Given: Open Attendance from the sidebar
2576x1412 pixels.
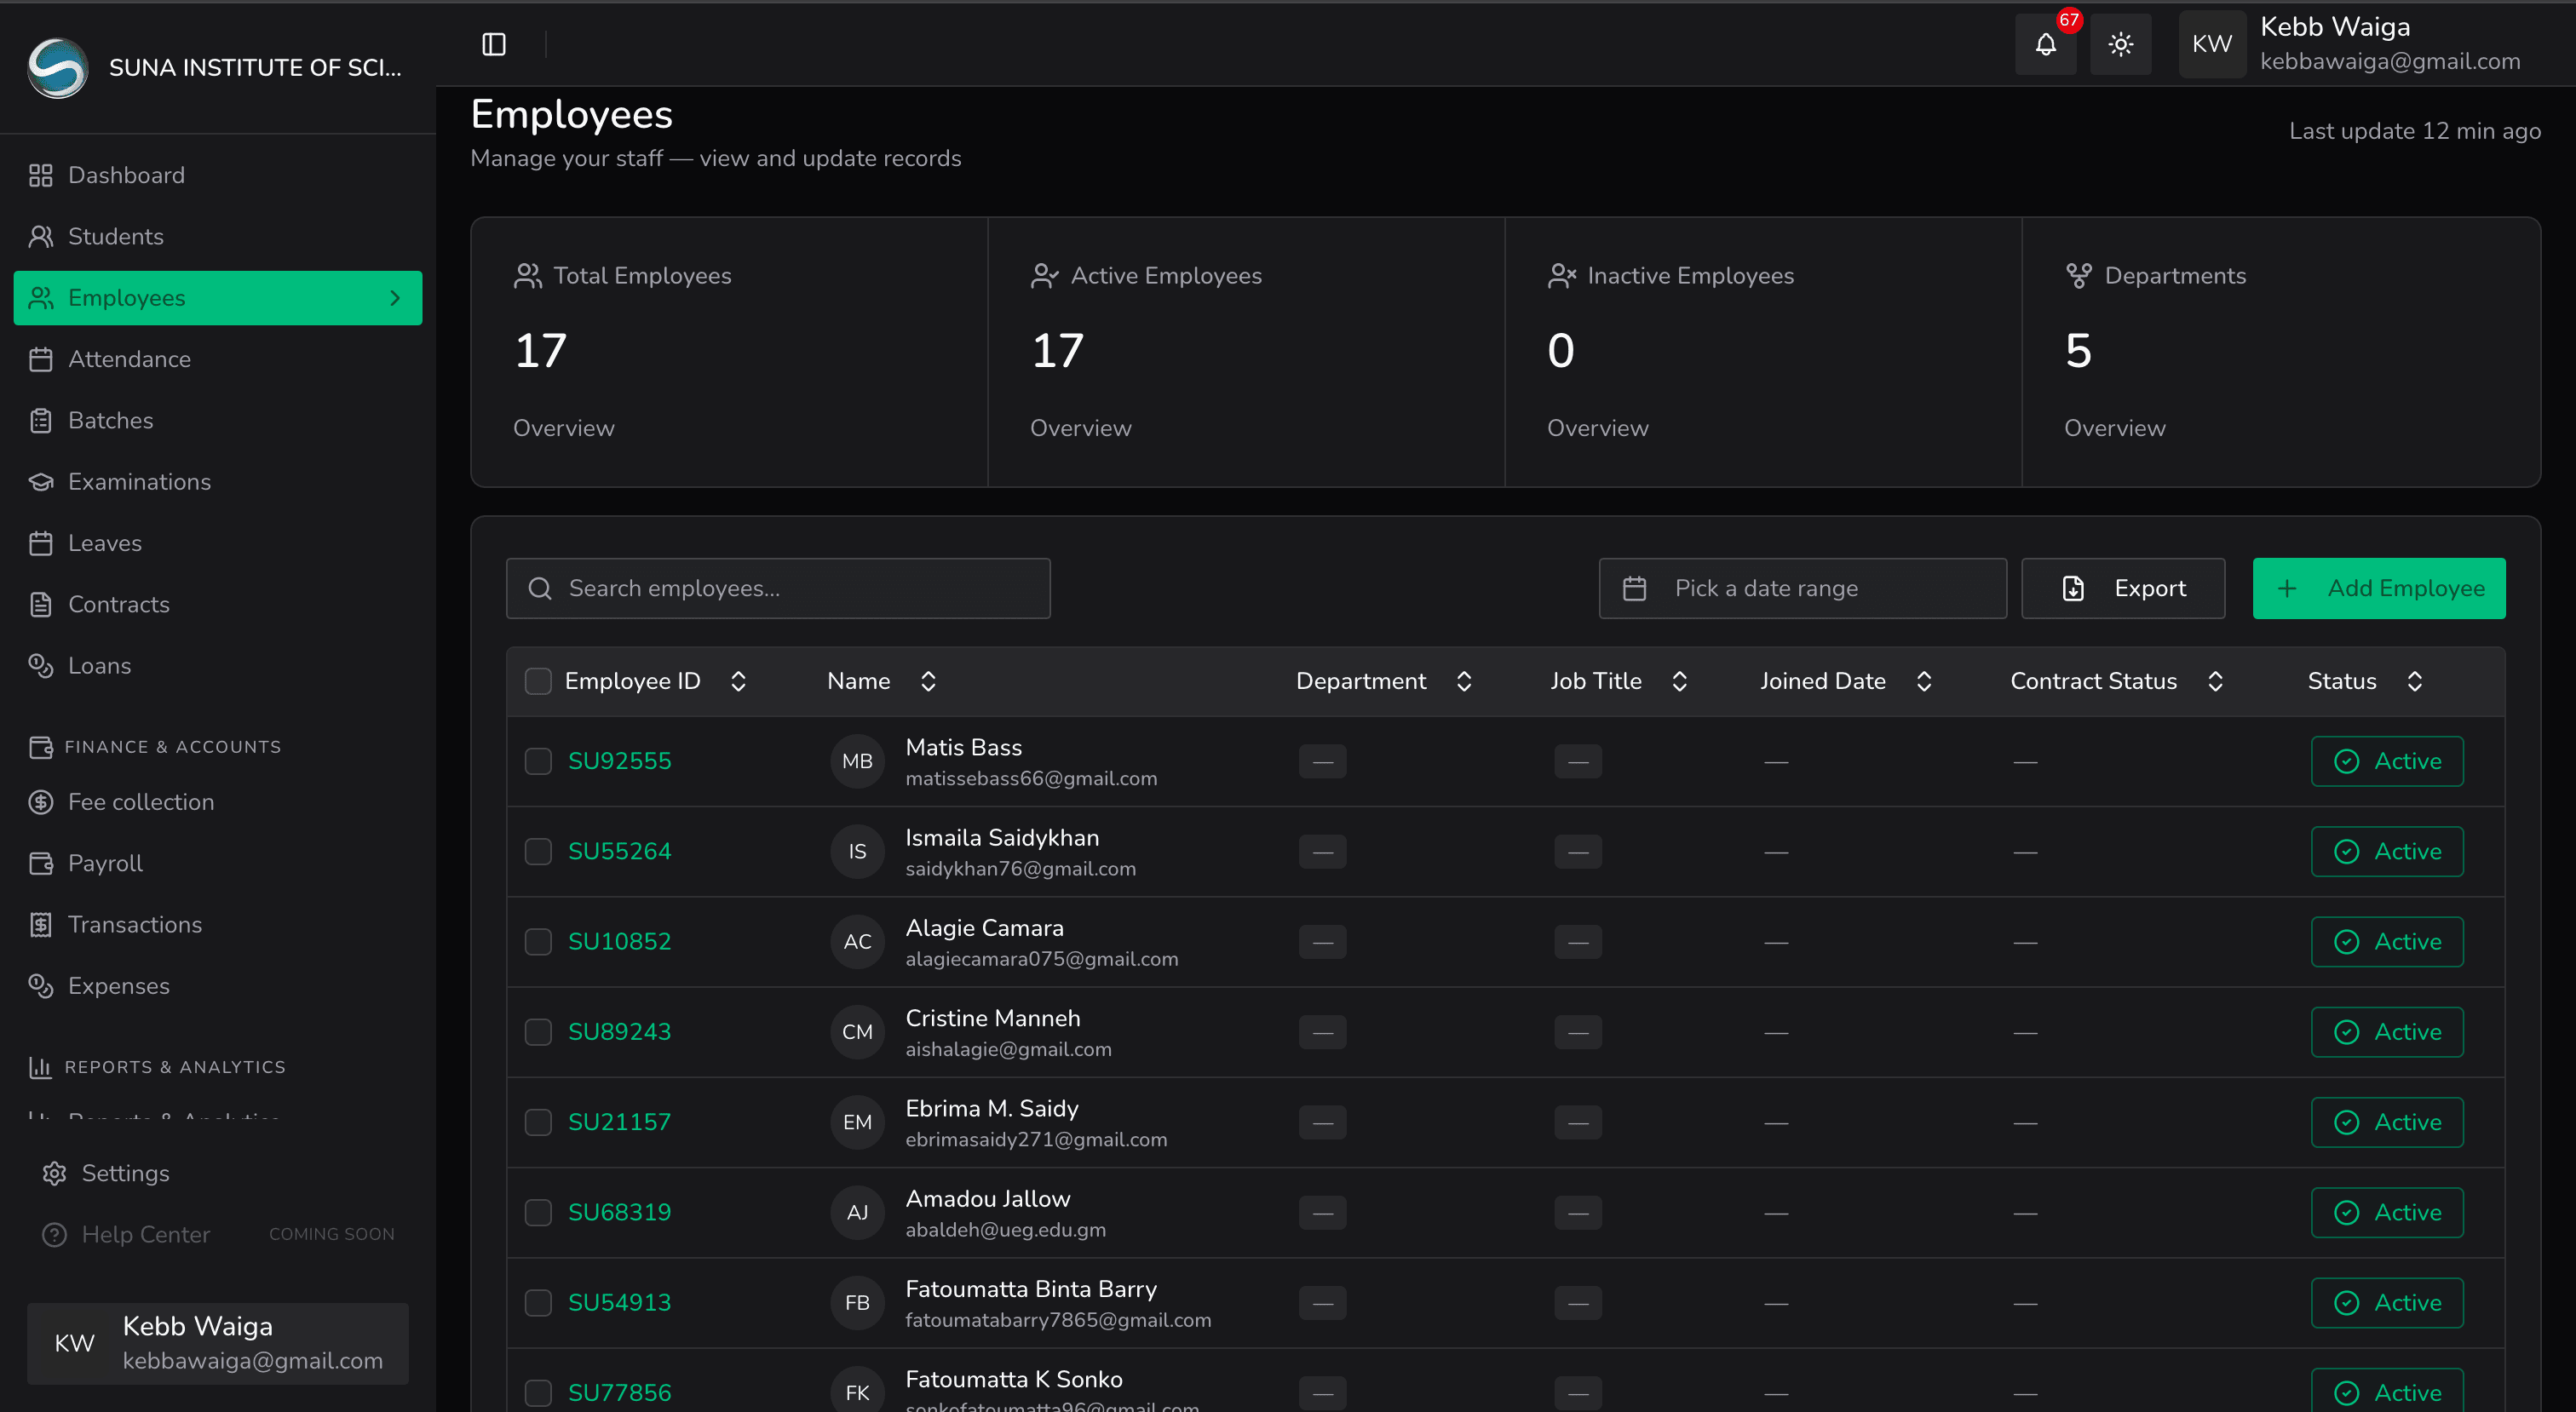Looking at the screenshot, I should point(129,359).
